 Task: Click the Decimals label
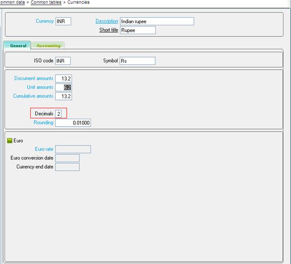44,114
